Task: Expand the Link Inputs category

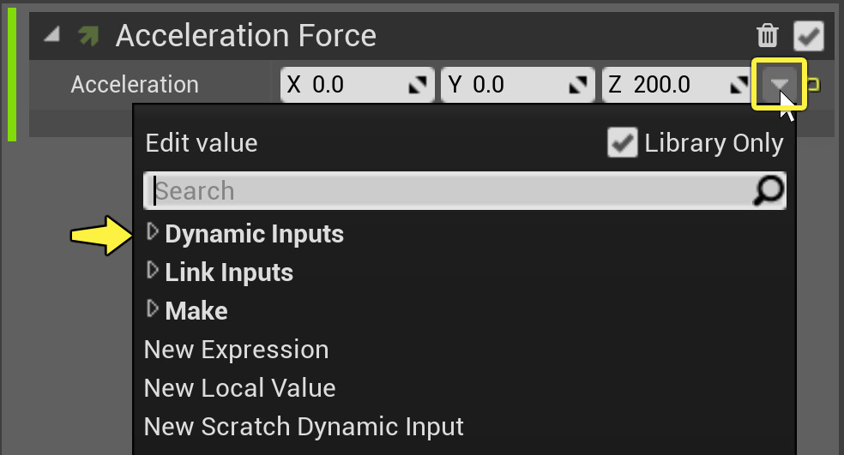Action: (153, 271)
